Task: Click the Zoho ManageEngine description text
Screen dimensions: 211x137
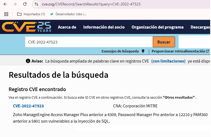Action: click(110, 118)
